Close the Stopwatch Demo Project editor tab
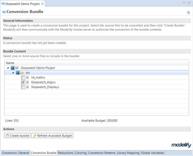Image resolution: width=193 pixels, height=156 pixels. coord(43,4)
